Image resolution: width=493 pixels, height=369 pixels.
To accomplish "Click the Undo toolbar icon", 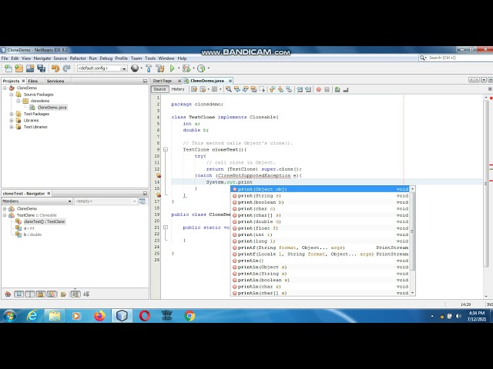I will (55, 68).
